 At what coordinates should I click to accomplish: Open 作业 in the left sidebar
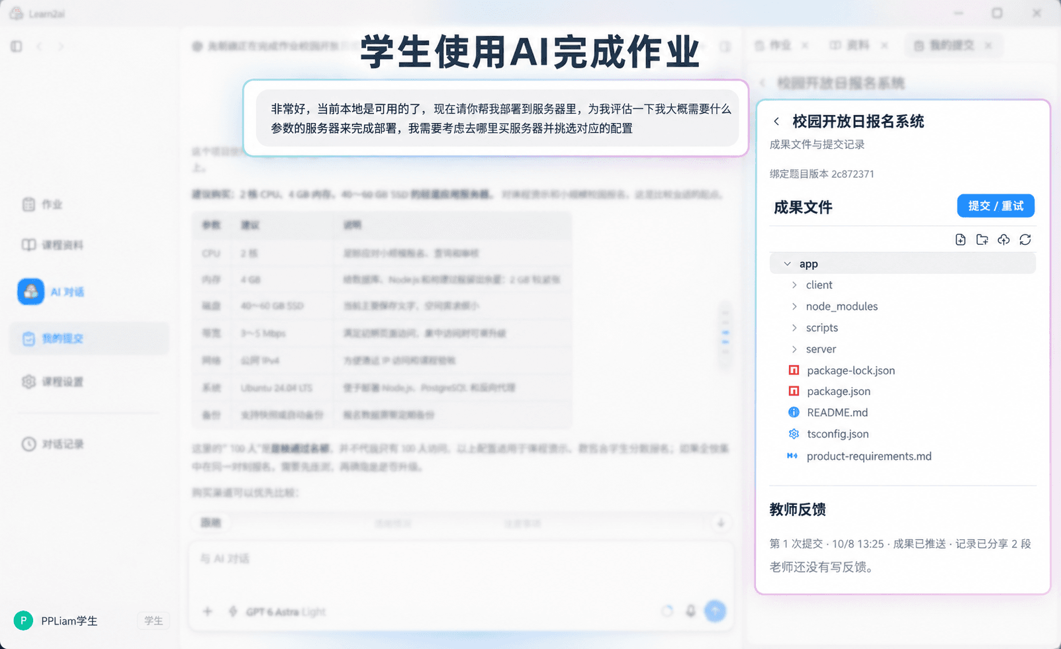[x=42, y=204]
